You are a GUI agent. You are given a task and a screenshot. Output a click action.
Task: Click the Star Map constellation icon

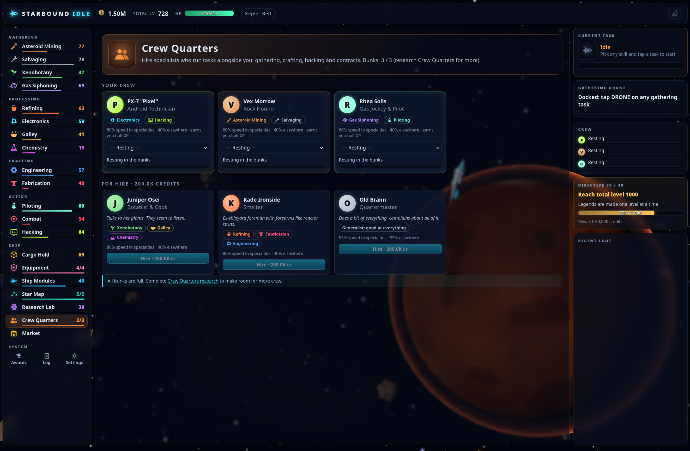click(14, 294)
